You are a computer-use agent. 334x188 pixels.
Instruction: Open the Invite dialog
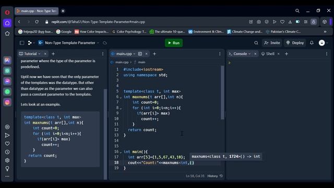pyautogui.click(x=272, y=43)
